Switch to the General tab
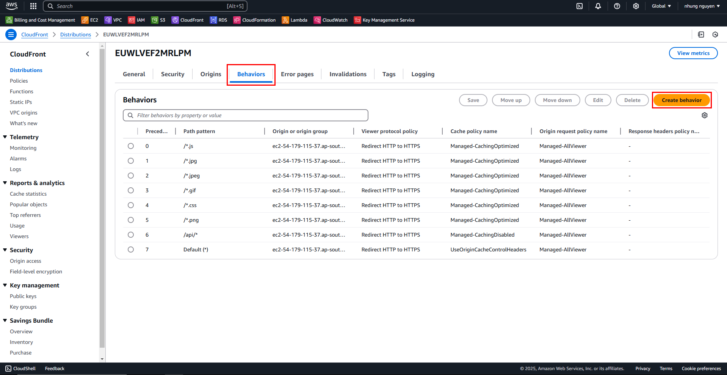The height and width of the screenshot is (375, 727). [x=134, y=74]
